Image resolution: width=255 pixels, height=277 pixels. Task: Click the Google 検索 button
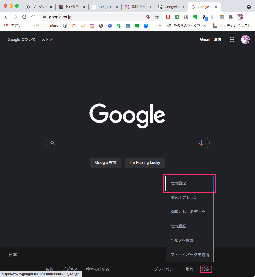(106, 163)
